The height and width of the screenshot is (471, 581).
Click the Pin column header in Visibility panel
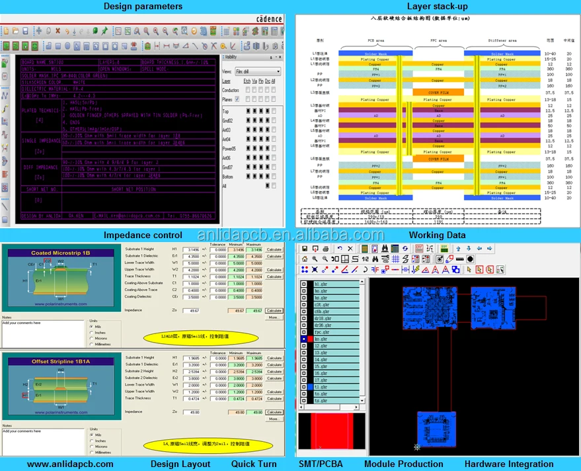click(261, 81)
